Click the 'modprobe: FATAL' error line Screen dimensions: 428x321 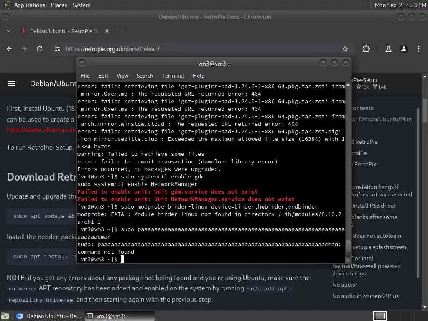pos(211,218)
